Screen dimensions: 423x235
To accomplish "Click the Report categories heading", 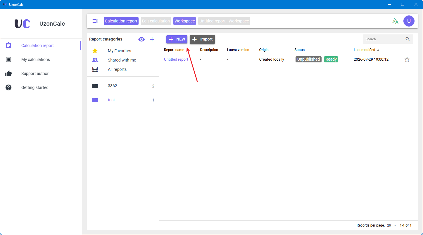I will click(106, 39).
